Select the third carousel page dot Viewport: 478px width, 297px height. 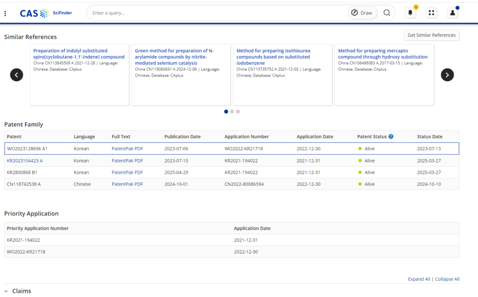238,112
